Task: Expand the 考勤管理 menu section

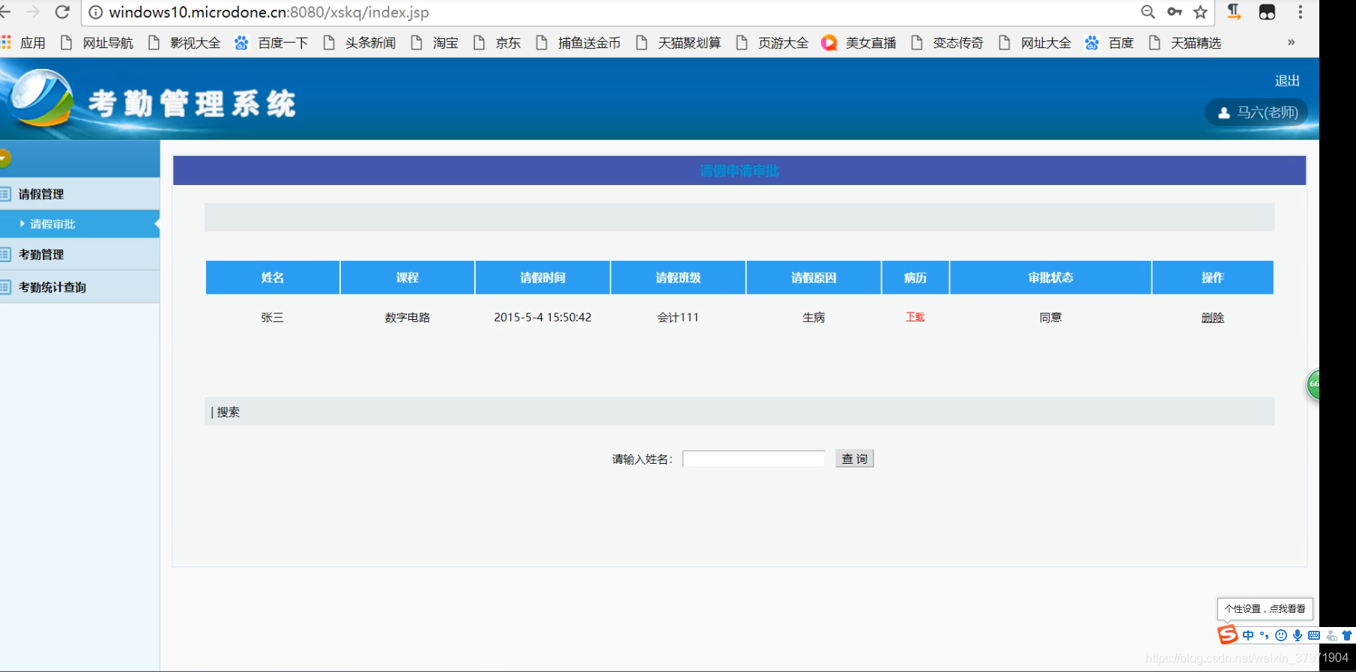Action: coord(79,255)
